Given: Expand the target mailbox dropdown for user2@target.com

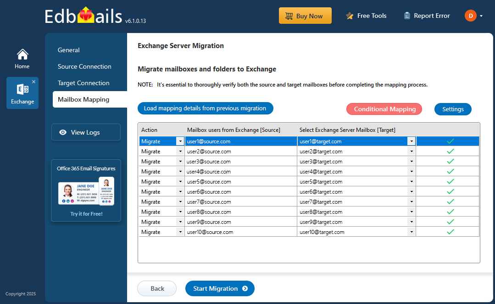Looking at the screenshot, I should pyautogui.click(x=411, y=151).
